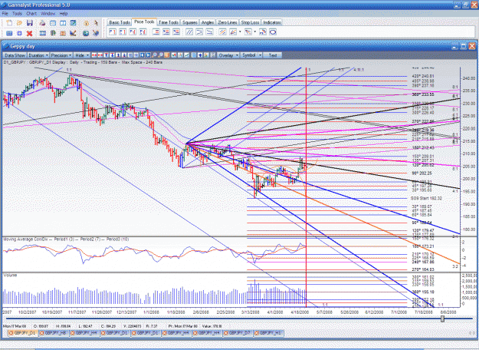The height and width of the screenshot is (350, 479).
Task: Open the Tools menu
Action: (17, 14)
